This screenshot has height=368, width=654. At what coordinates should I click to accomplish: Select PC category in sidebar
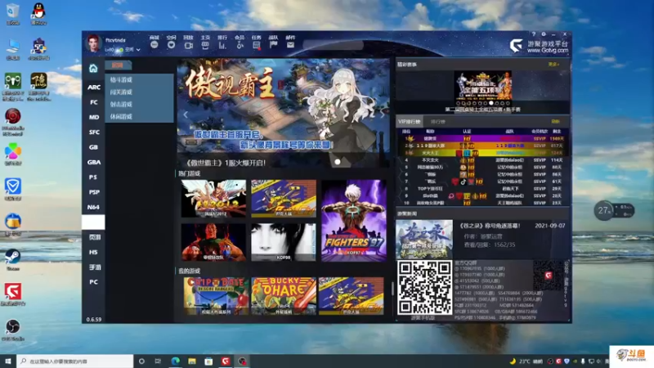tap(94, 282)
